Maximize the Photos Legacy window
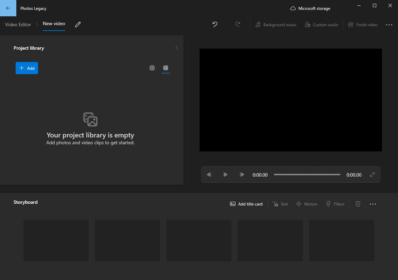This screenshot has height=280, width=398. tap(375, 5)
